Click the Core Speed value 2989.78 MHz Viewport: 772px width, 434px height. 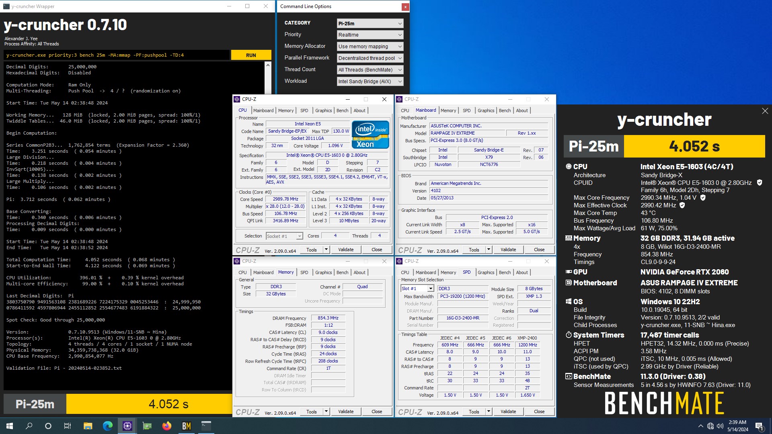pyautogui.click(x=285, y=199)
